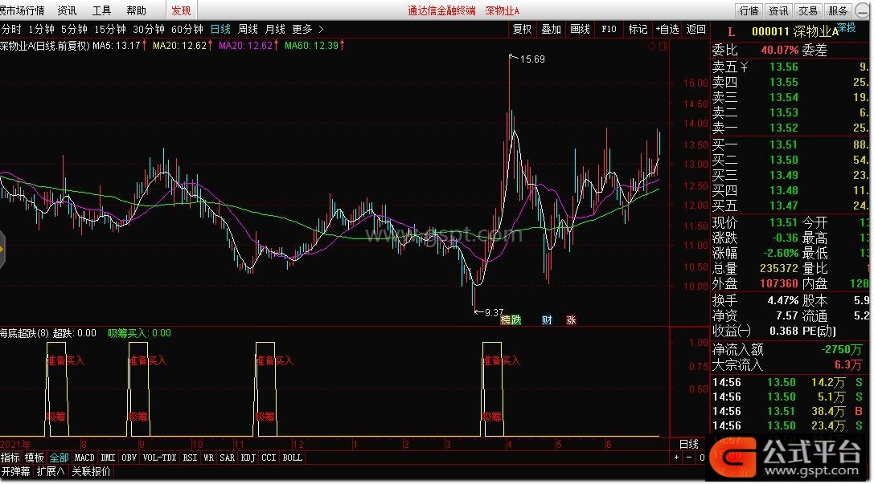The height and width of the screenshot is (484, 874).
Task: Click the 关联报价 related quotes button
Action: coord(92,471)
